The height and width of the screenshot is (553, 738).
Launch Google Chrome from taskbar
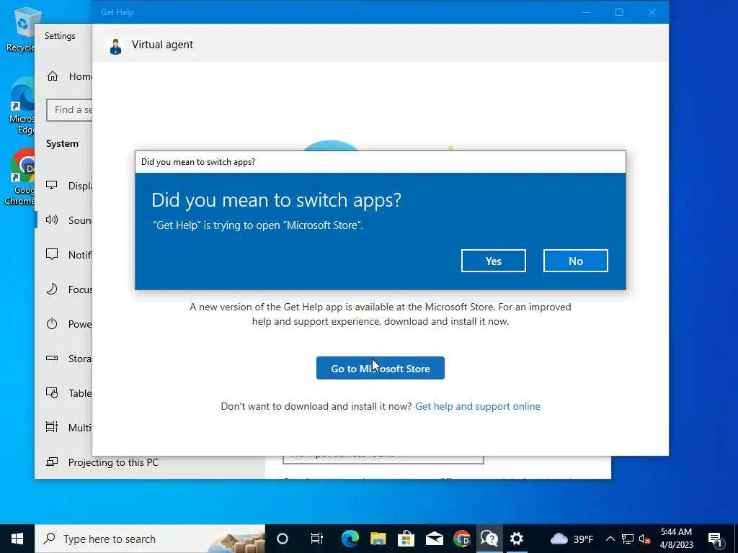(462, 539)
